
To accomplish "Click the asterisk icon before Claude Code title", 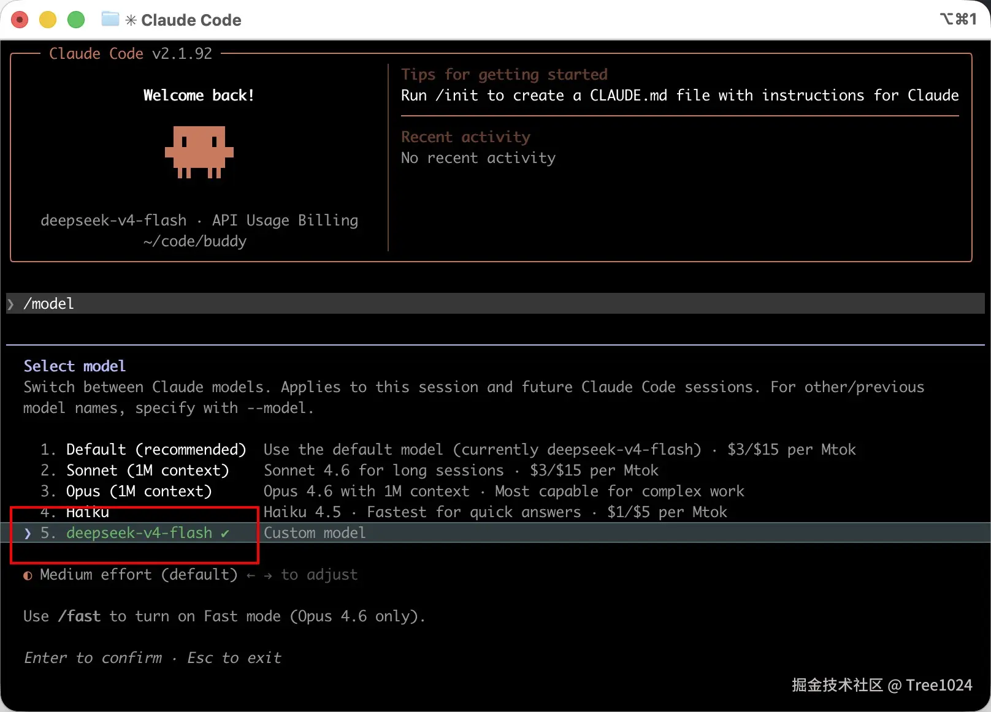I will (131, 20).
